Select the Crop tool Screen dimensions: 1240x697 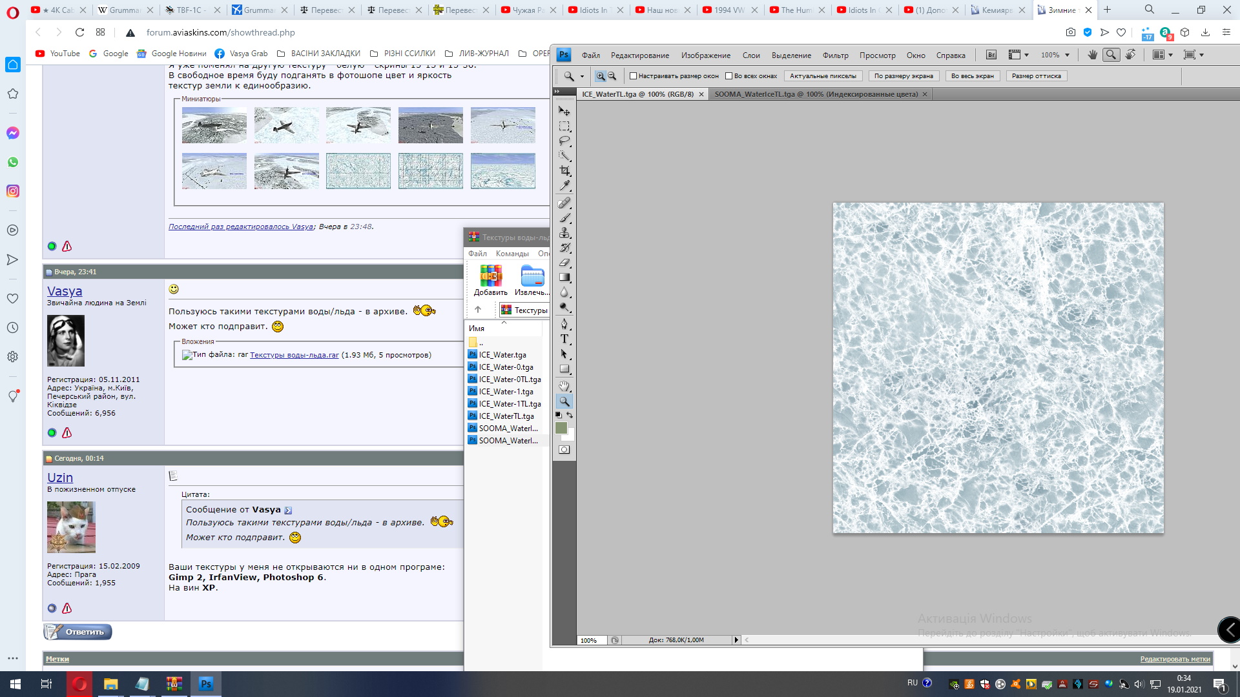pyautogui.click(x=564, y=171)
